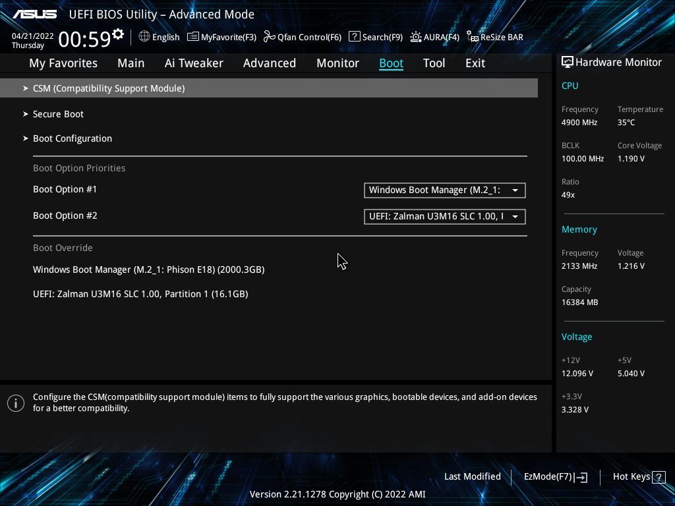Click Memory voltage value 1.216 V
675x506 pixels.
click(x=631, y=266)
